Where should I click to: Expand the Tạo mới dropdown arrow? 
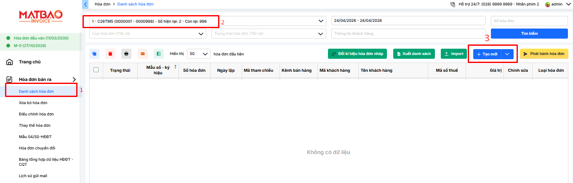(x=507, y=54)
